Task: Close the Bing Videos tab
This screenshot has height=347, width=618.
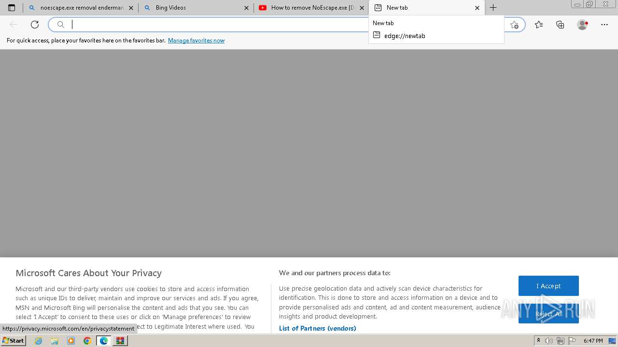Action: click(246, 8)
